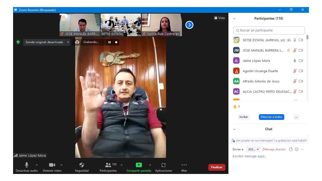Select Yuriria Ruiz Contreras video thumbnail
The height and width of the screenshot is (181, 322).
click(162, 25)
